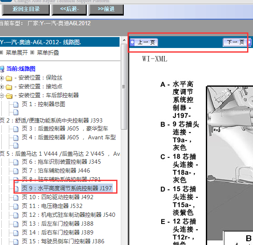Open 页 3：后盖控制器 J605 豪华型车
The image size is (253, 245).
point(65,129)
